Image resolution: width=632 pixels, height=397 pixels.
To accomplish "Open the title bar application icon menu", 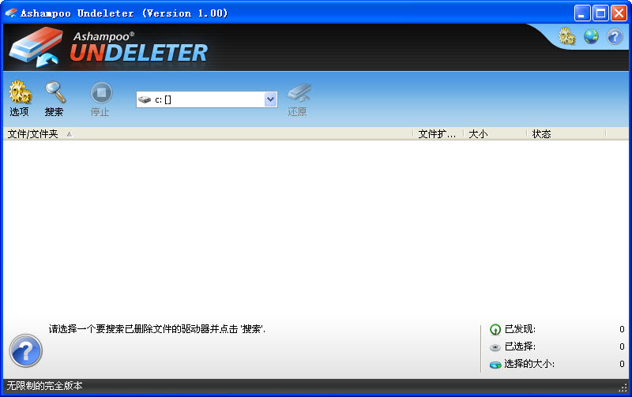I will 11,13.
